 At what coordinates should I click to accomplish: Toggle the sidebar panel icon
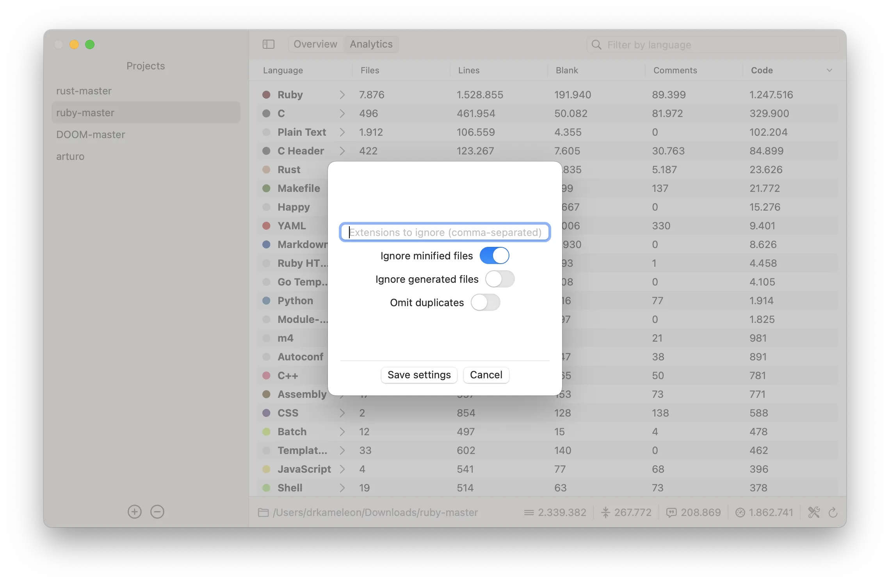[x=269, y=44]
